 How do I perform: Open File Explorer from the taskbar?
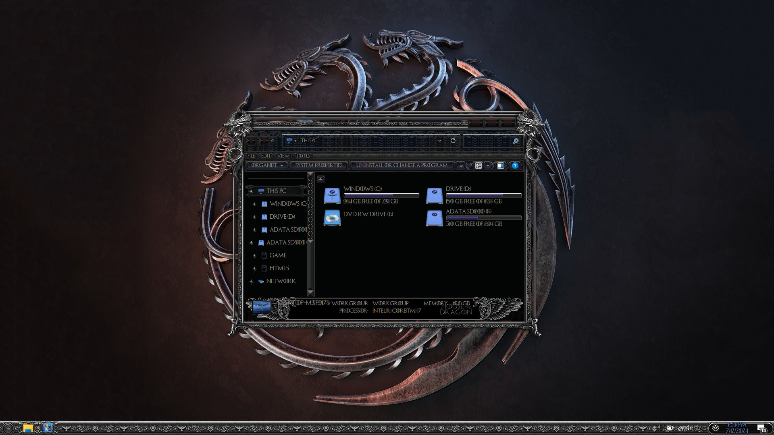tap(28, 428)
